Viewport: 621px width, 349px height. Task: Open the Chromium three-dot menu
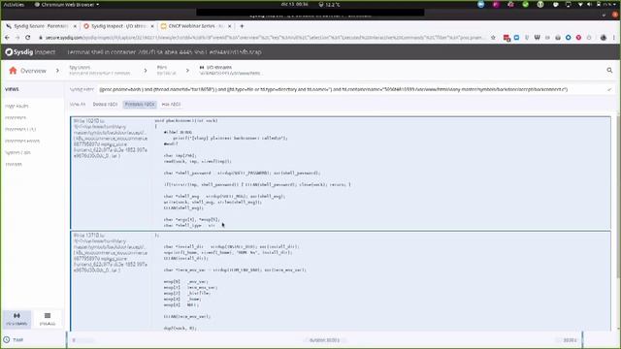click(614, 38)
